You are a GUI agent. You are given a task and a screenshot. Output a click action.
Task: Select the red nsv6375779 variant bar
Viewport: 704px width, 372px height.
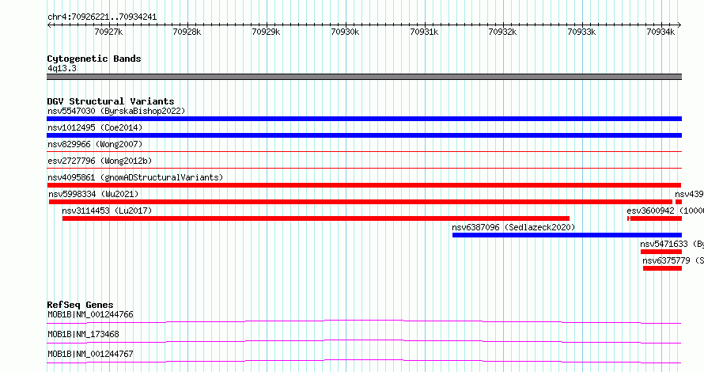click(x=663, y=268)
